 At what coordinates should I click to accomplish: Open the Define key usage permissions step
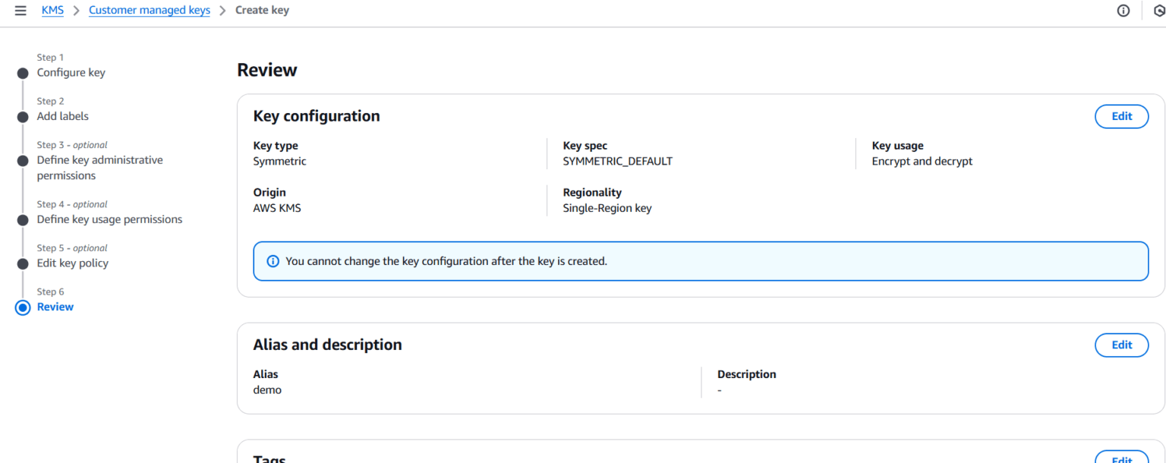109,219
